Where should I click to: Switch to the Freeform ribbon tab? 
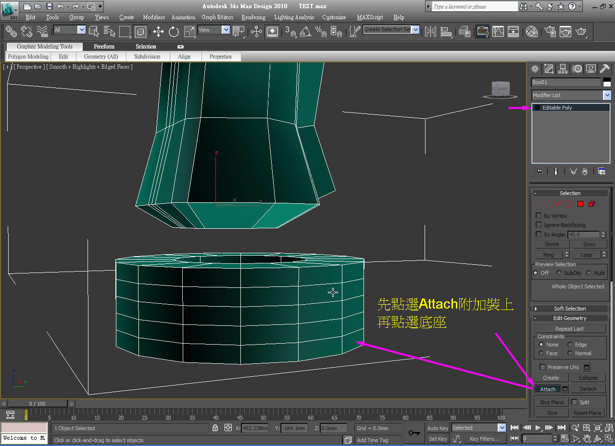(x=104, y=47)
